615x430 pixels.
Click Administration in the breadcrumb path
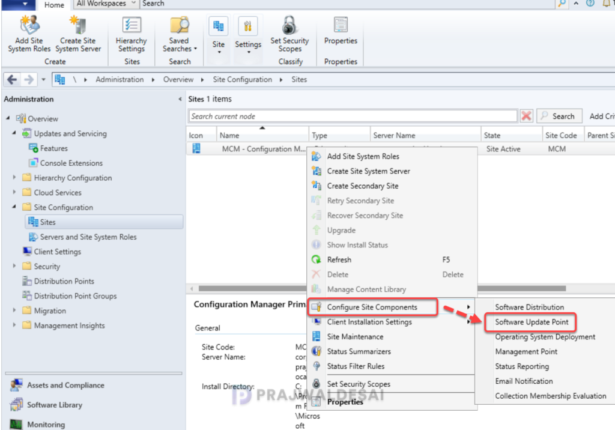click(x=120, y=80)
